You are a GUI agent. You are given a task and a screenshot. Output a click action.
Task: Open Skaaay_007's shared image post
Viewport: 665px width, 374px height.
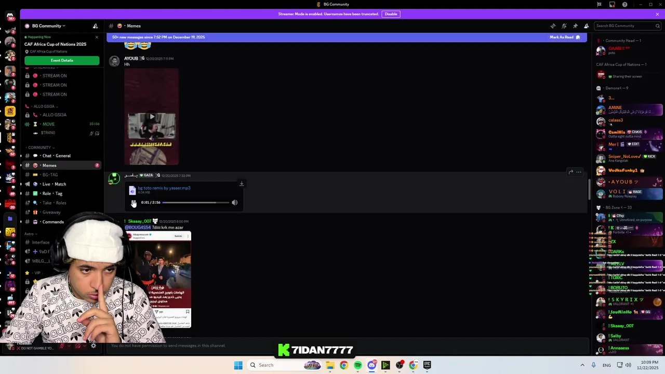click(x=158, y=279)
